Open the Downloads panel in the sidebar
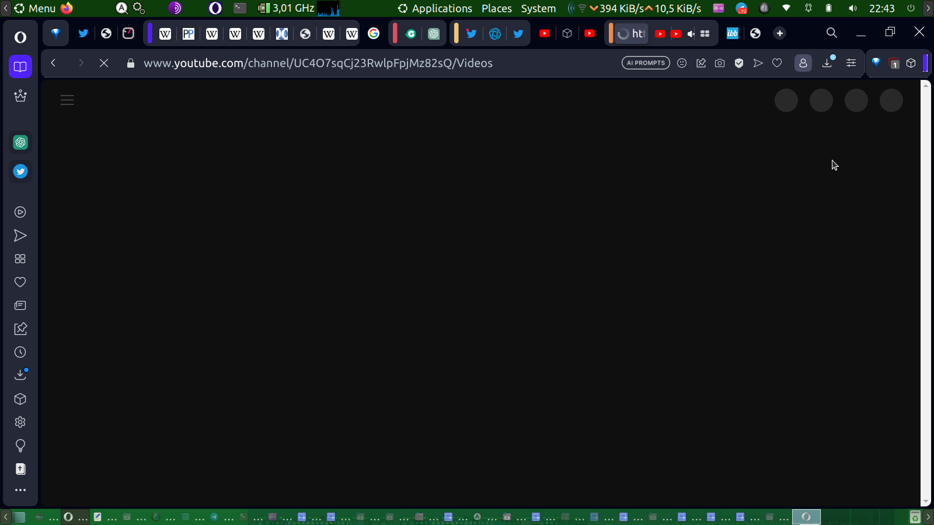 (x=20, y=375)
